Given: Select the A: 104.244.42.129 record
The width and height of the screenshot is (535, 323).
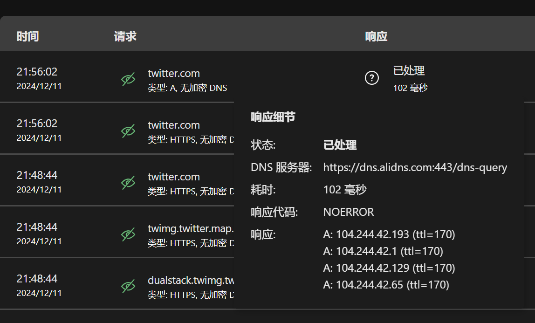Looking at the screenshot, I should click(389, 268).
